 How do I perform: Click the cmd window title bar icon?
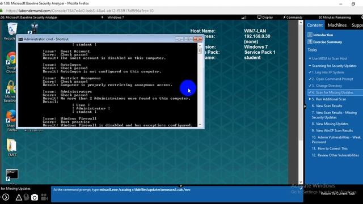[20, 39]
